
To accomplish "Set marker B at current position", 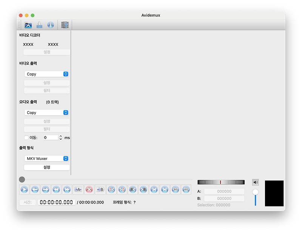I will pos(100,190).
